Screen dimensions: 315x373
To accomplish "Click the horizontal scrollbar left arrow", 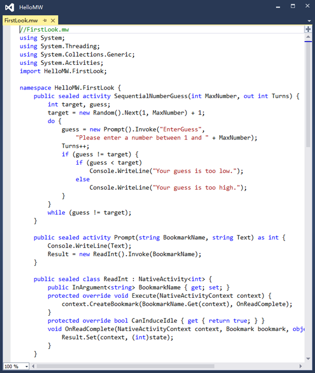I will tap(33, 366).
